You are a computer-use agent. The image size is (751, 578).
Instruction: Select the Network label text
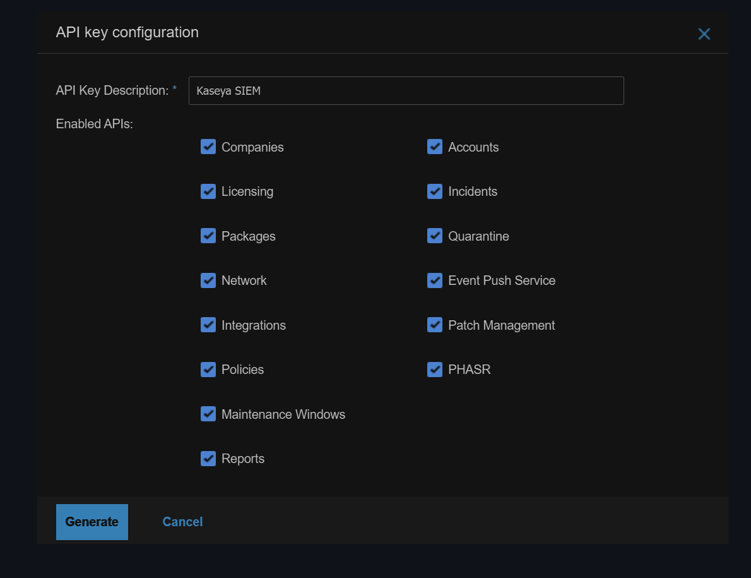244,280
